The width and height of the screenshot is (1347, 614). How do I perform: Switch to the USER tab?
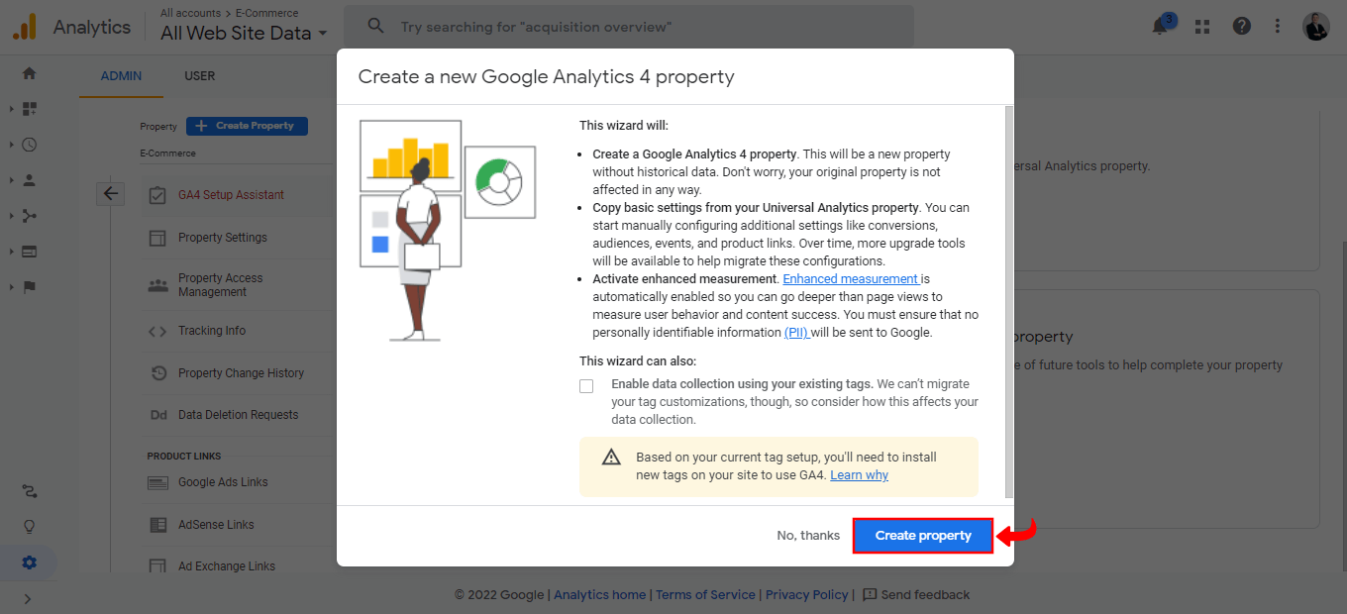point(199,75)
